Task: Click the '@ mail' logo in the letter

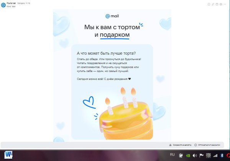Action: click(x=112, y=16)
